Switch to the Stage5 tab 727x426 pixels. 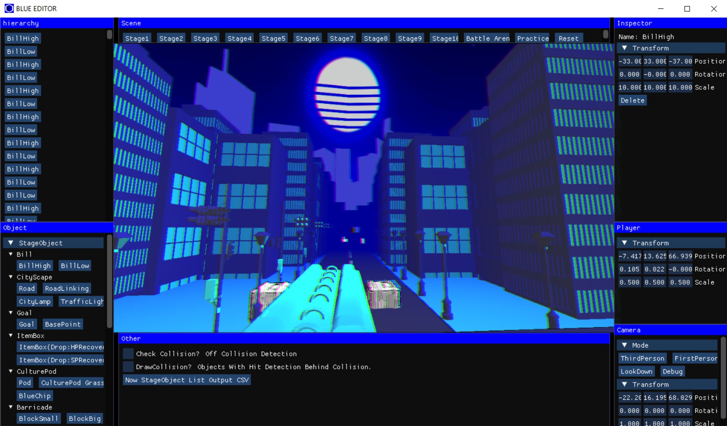click(273, 39)
